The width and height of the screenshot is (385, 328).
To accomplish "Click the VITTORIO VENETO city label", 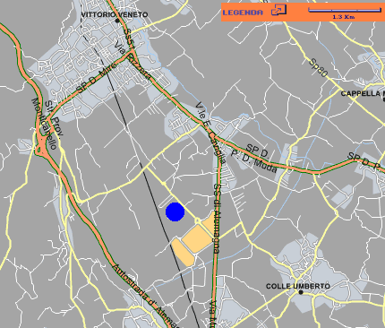I will tap(115, 14).
